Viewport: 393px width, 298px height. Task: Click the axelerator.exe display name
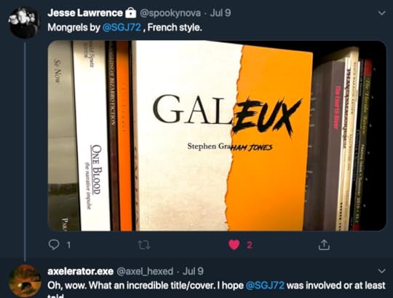tap(81, 271)
